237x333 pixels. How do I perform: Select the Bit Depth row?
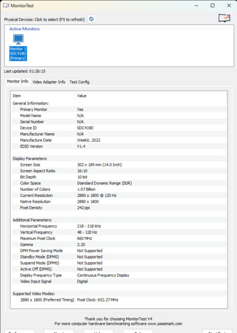click(119, 177)
